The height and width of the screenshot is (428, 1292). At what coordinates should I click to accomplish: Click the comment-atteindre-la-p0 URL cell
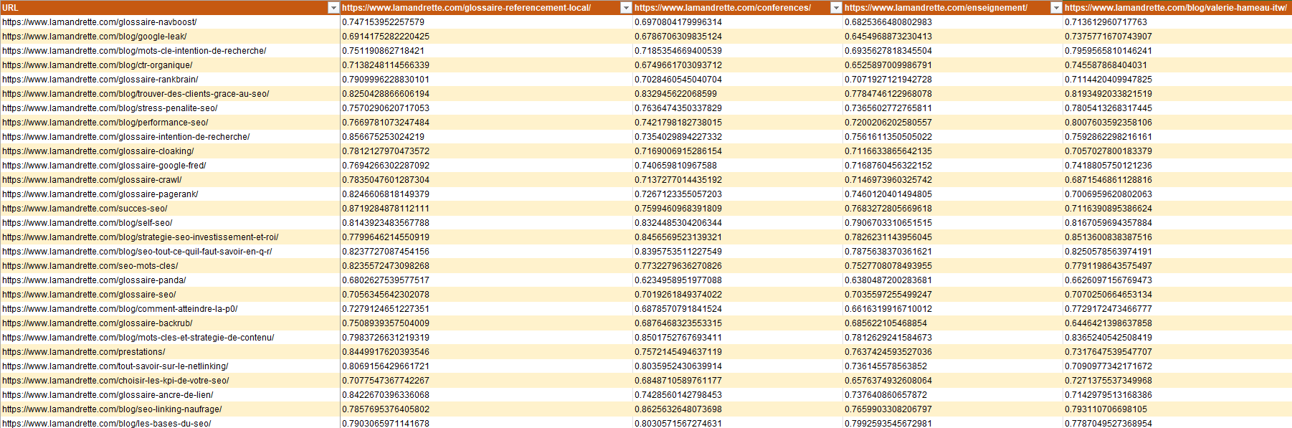(170, 309)
